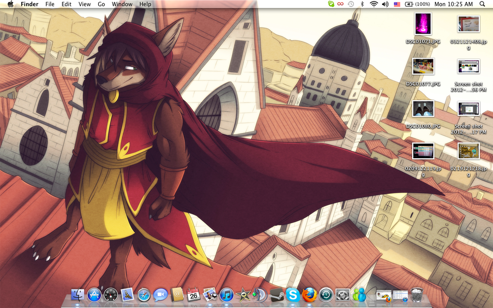Screen dimensions: 493x308
Task: Open the Help menu
Action: (145, 4)
